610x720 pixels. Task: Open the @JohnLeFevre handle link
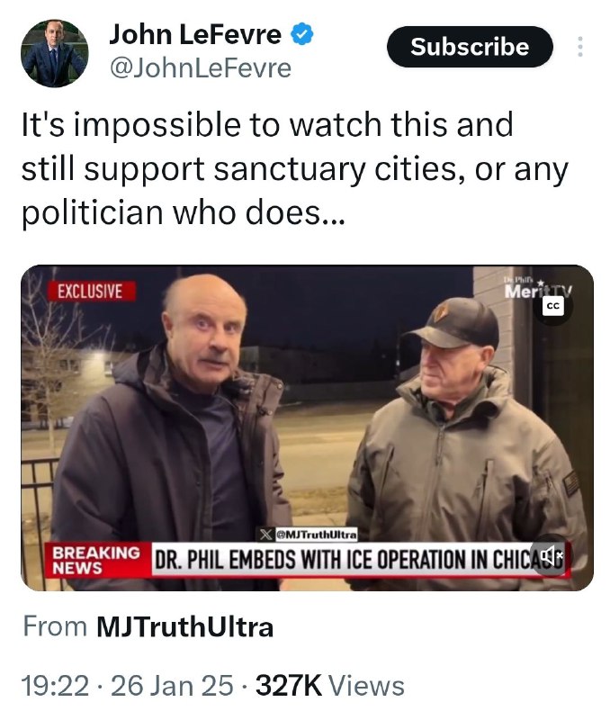click(200, 68)
